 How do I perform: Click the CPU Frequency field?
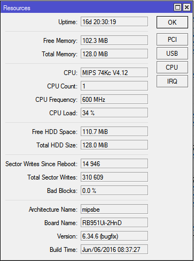point(114,99)
